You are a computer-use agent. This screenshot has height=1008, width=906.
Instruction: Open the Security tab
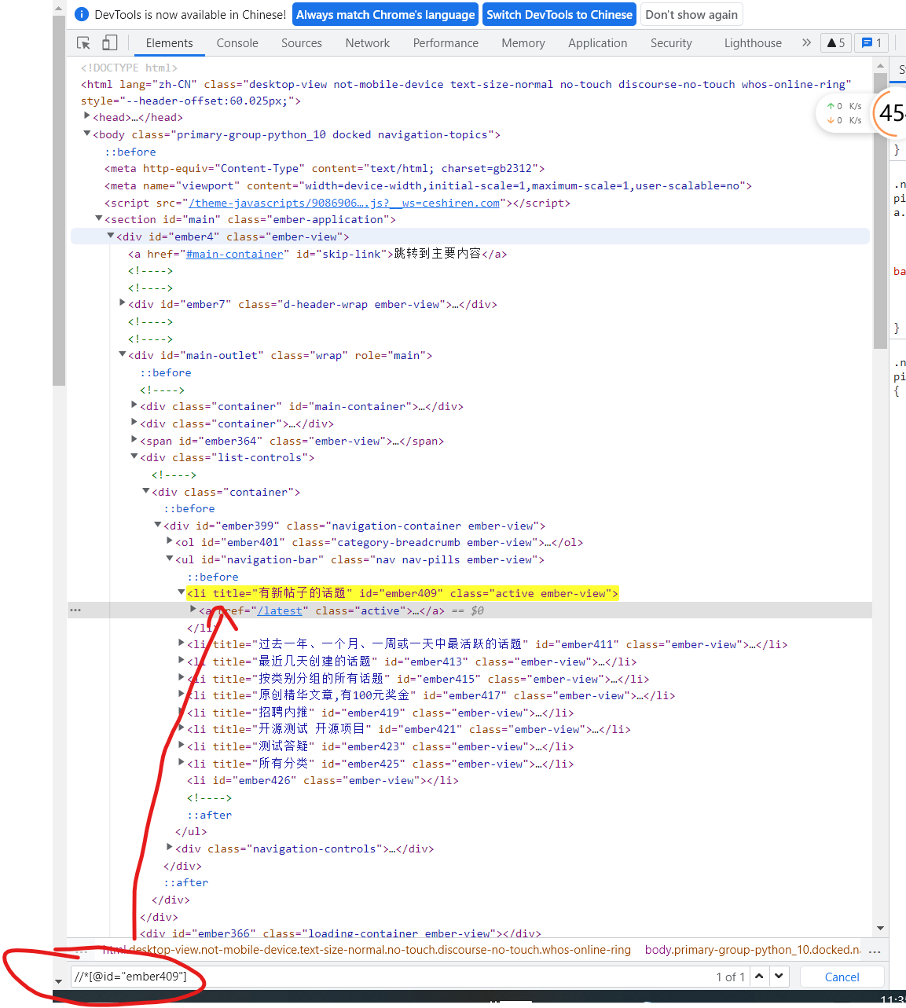click(671, 43)
